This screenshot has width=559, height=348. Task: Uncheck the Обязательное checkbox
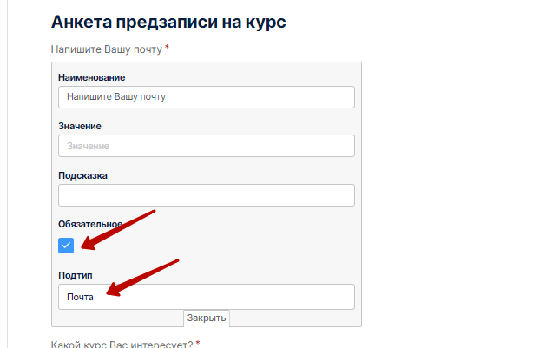66,246
